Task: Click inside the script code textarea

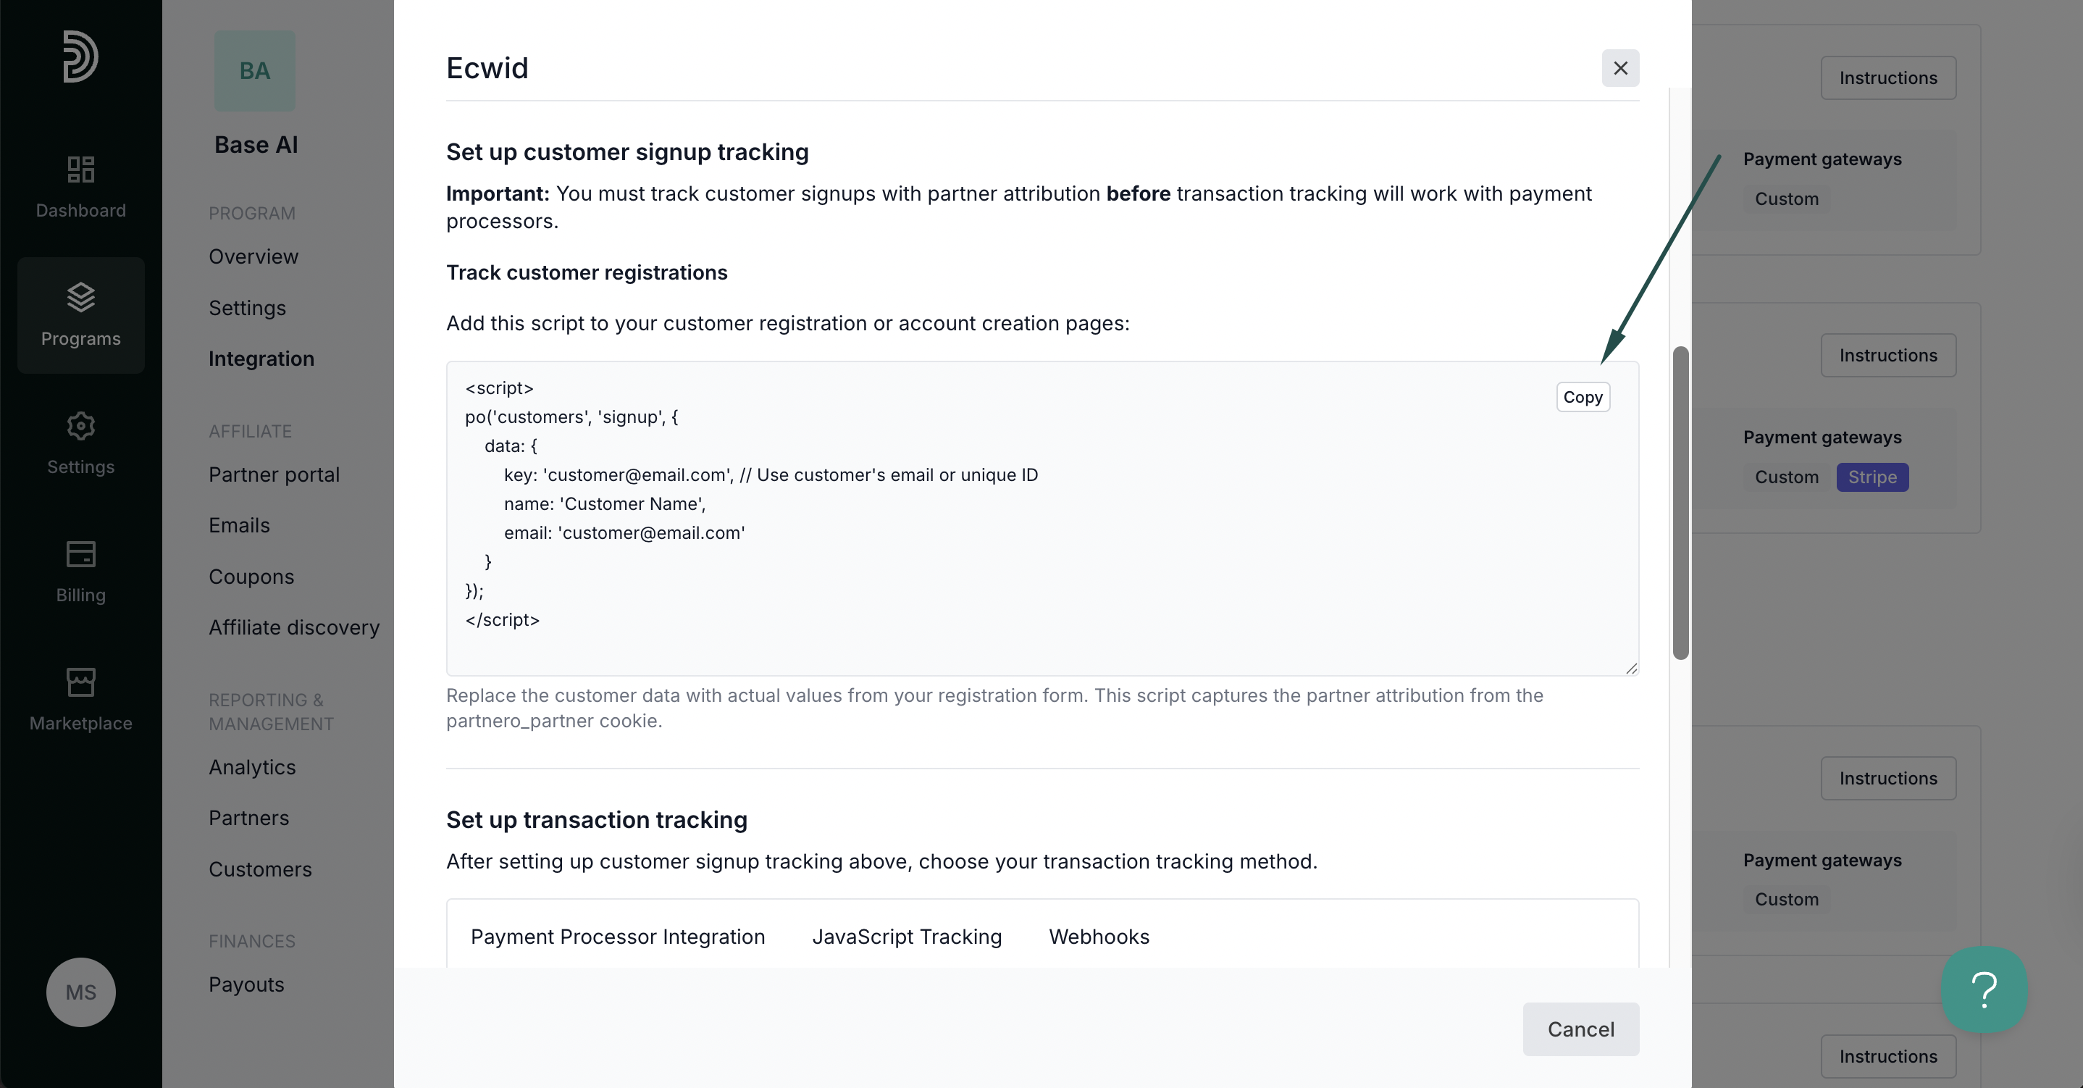Action: click(x=1042, y=519)
